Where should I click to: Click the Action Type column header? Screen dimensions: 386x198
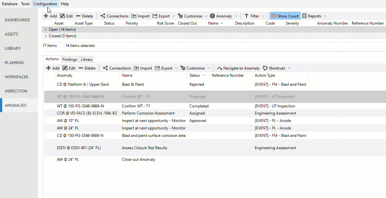pyautogui.click(x=280, y=75)
